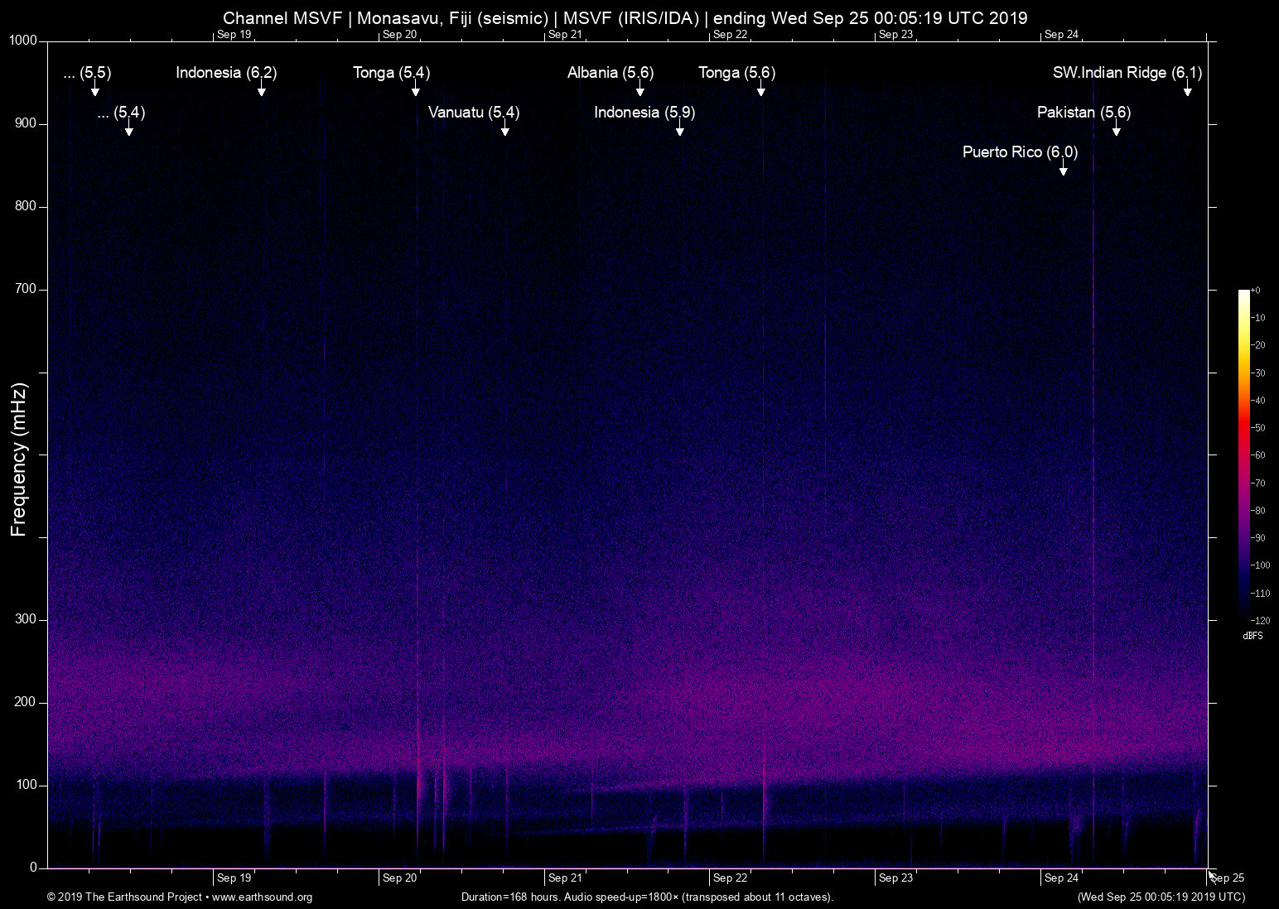Select the arrow marker under Tonga (5.4)
This screenshot has width=1279, height=909.
(x=416, y=89)
